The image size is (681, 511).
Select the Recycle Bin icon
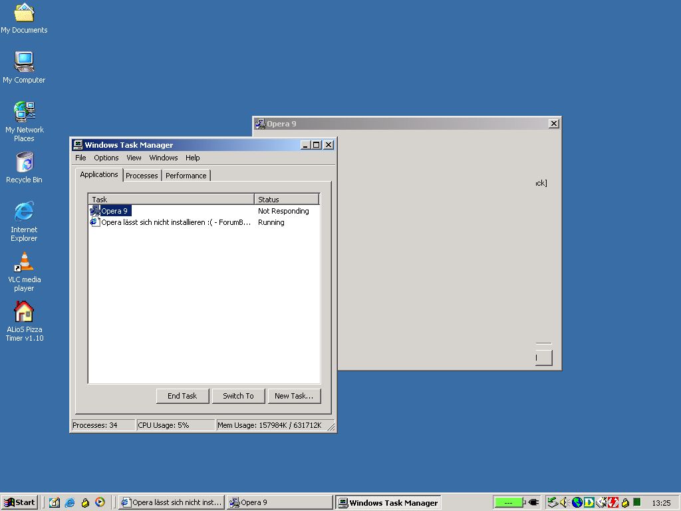24,168
